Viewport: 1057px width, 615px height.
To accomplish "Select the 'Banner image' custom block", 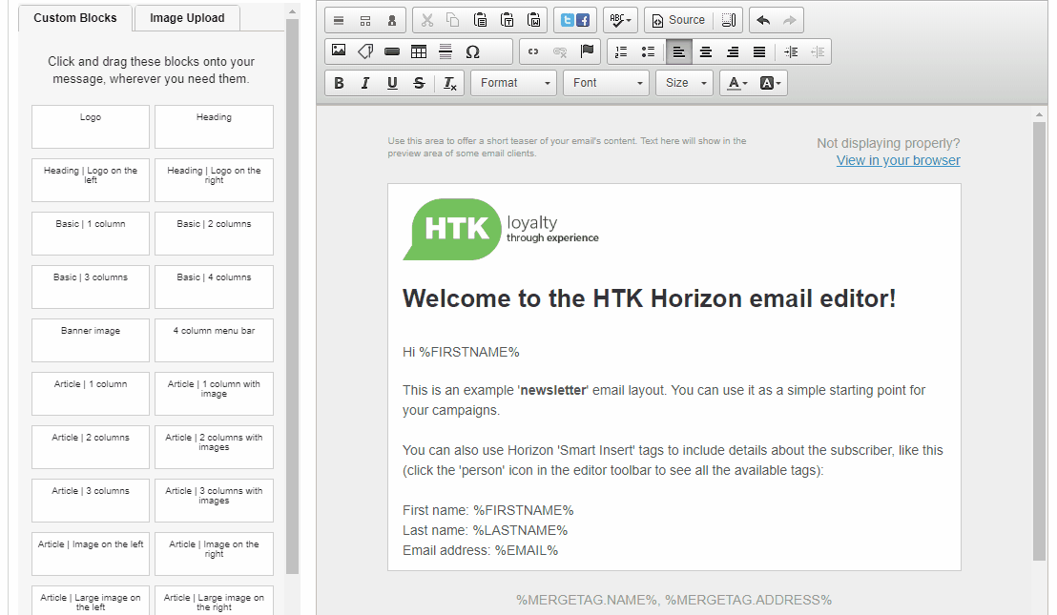I will click(x=91, y=339).
